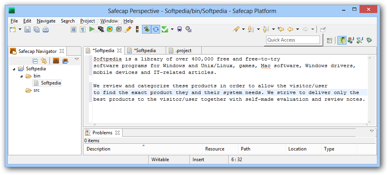Close the Problems view
The height and width of the screenshot is (175, 388).
[x=117, y=133]
